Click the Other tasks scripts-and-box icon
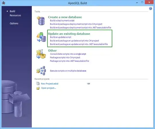Viewport: 155px width, 129px height. pyautogui.click(x=41, y=54)
